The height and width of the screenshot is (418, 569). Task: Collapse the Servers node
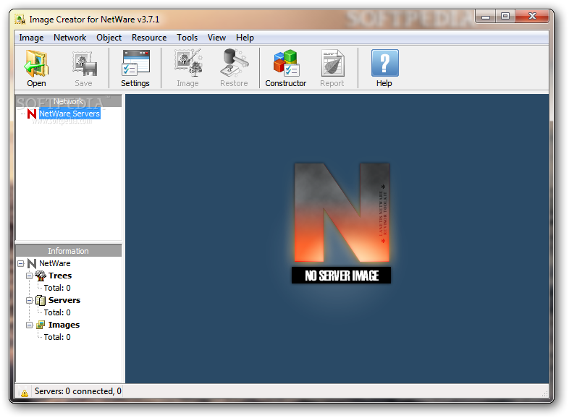coord(30,301)
